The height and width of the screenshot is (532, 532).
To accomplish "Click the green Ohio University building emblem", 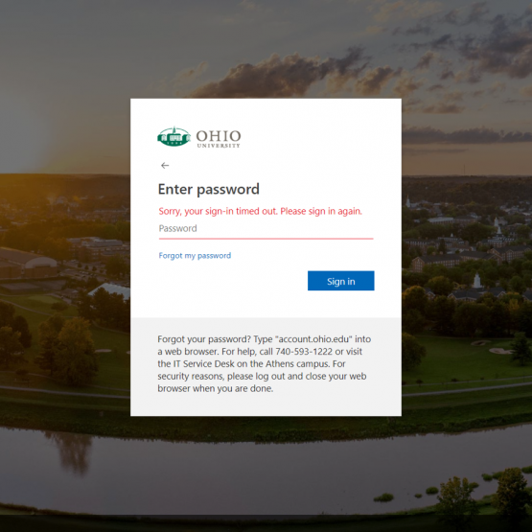I will pyautogui.click(x=173, y=137).
